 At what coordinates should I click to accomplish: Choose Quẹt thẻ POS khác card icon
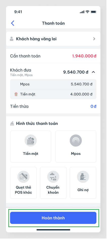pos(23,177)
